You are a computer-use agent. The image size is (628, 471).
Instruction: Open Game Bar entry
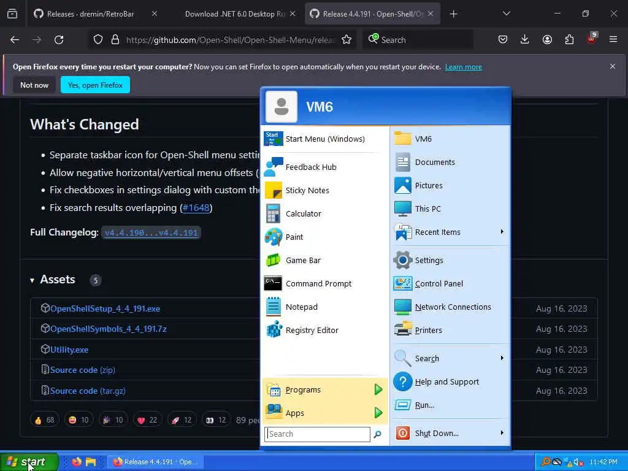[324, 260]
